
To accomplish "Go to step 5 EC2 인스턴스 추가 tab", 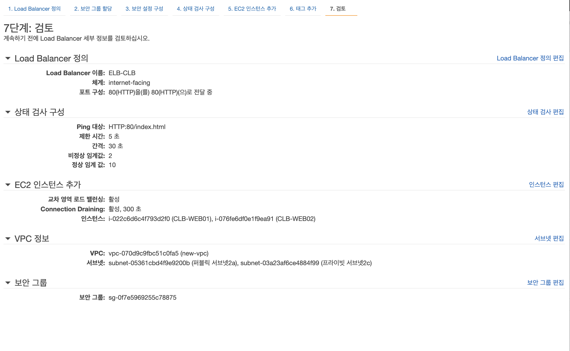I will click(x=252, y=9).
